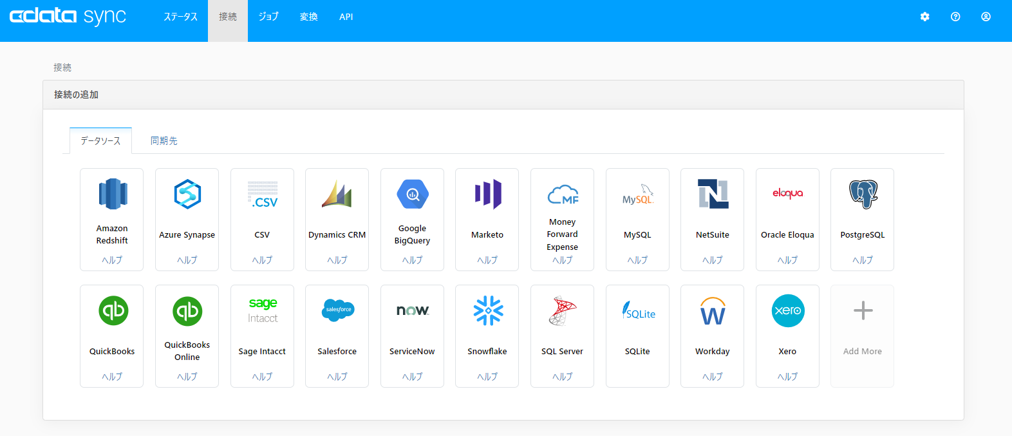Click the Workday label text
The height and width of the screenshot is (436, 1012).
point(713,352)
